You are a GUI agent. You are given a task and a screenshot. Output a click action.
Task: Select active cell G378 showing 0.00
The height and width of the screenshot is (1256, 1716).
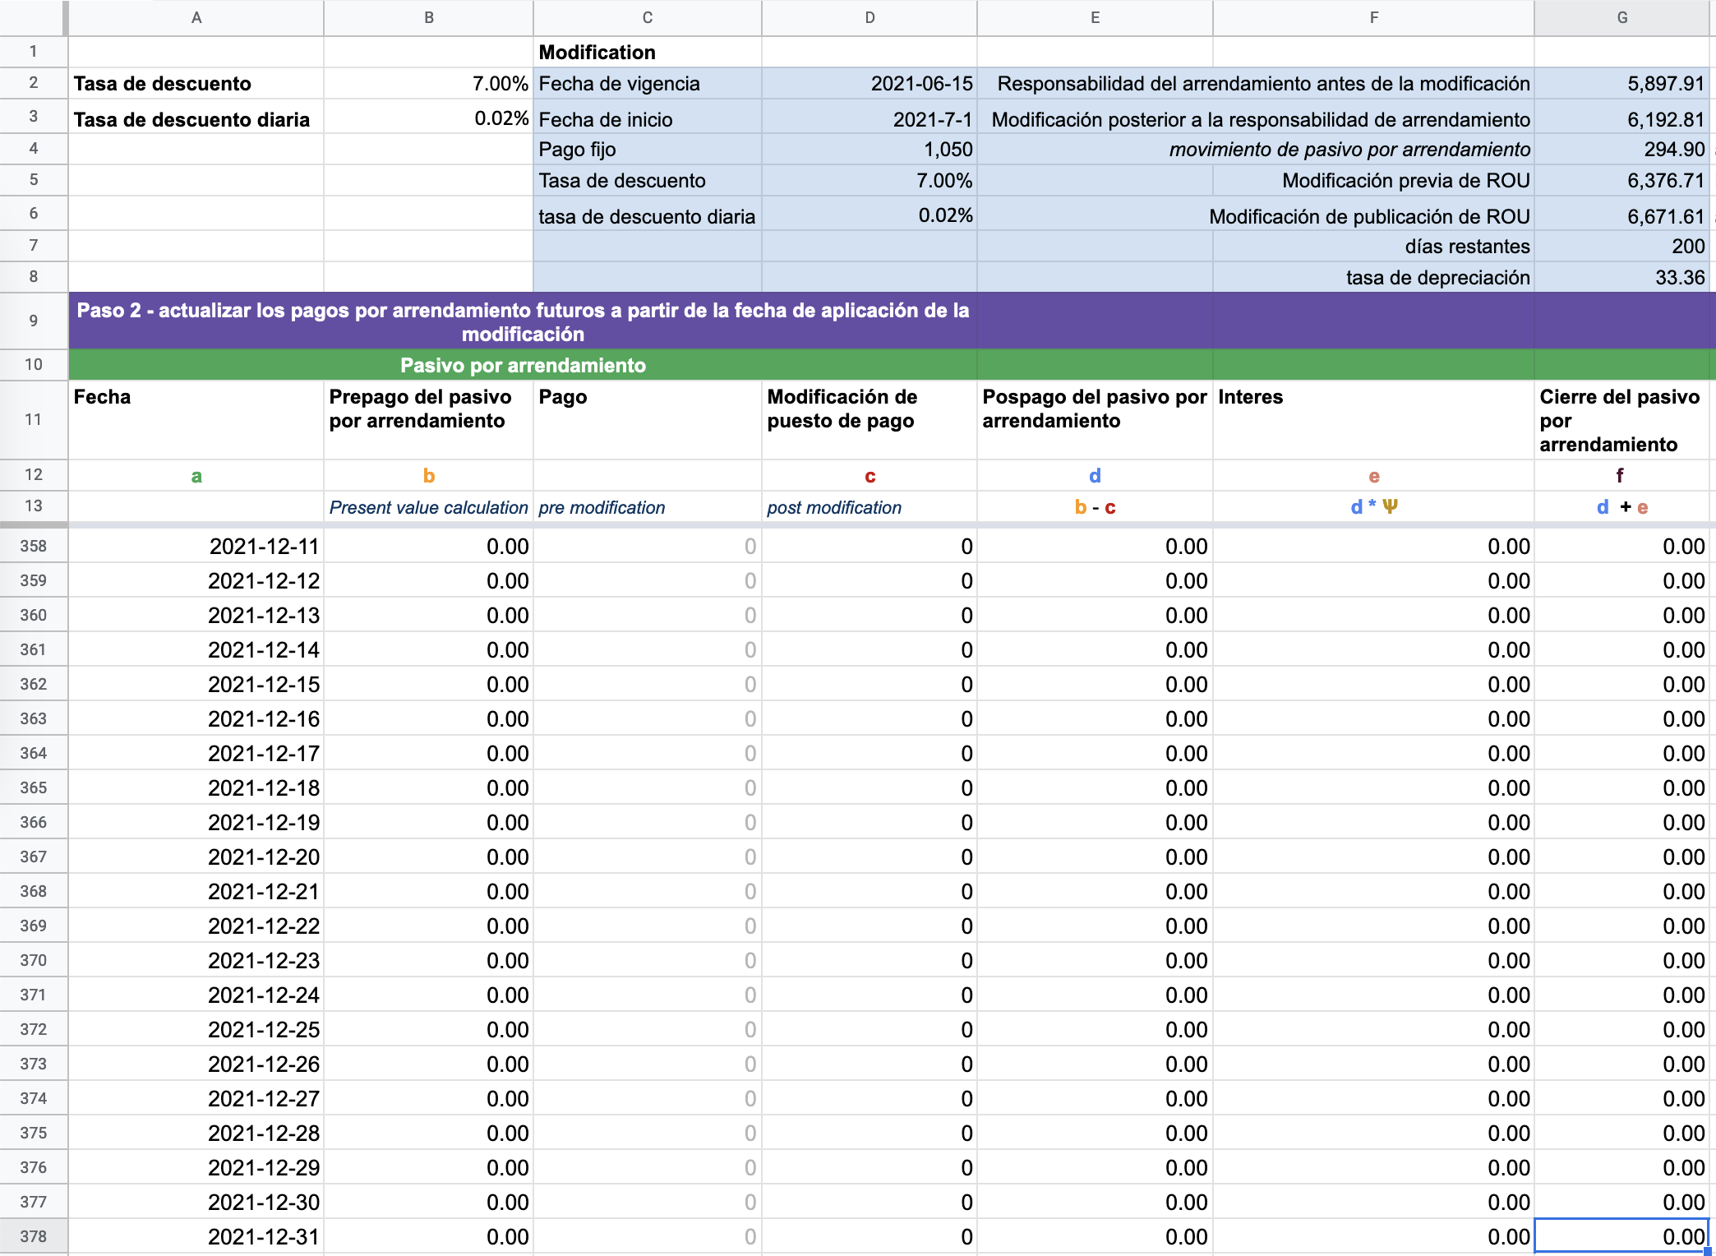(x=1621, y=1236)
